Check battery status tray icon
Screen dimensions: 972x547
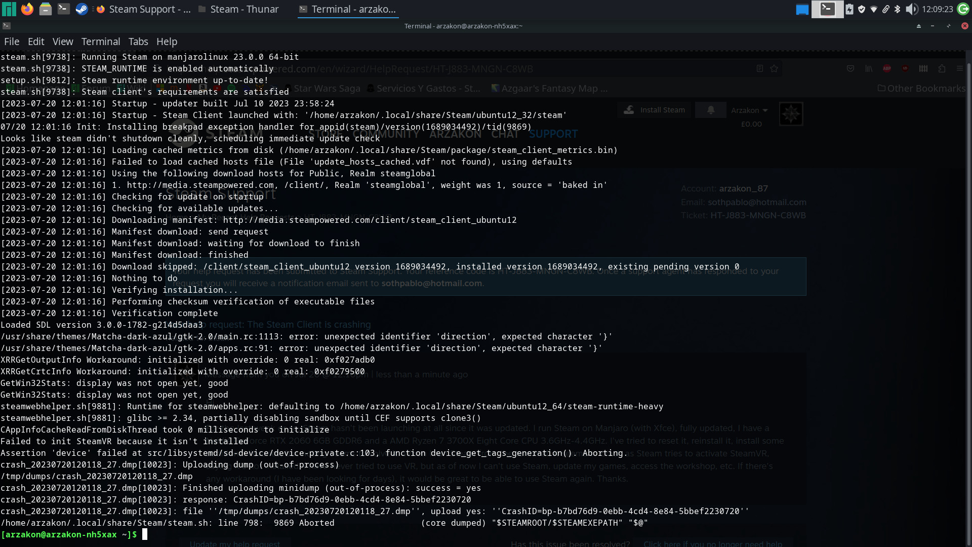tap(849, 9)
